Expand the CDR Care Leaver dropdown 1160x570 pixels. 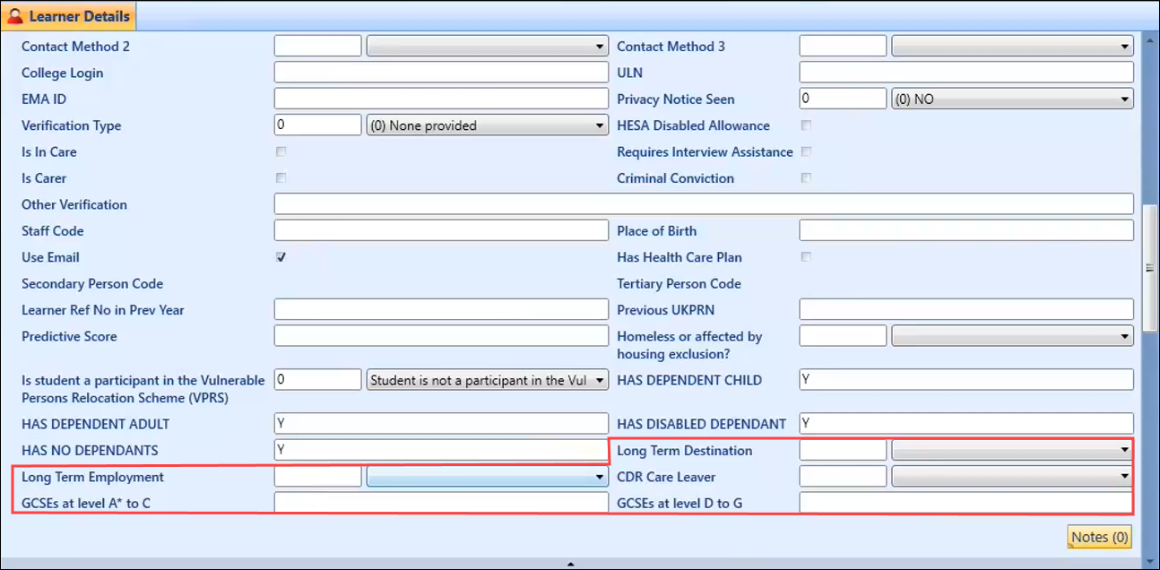[x=1013, y=477]
